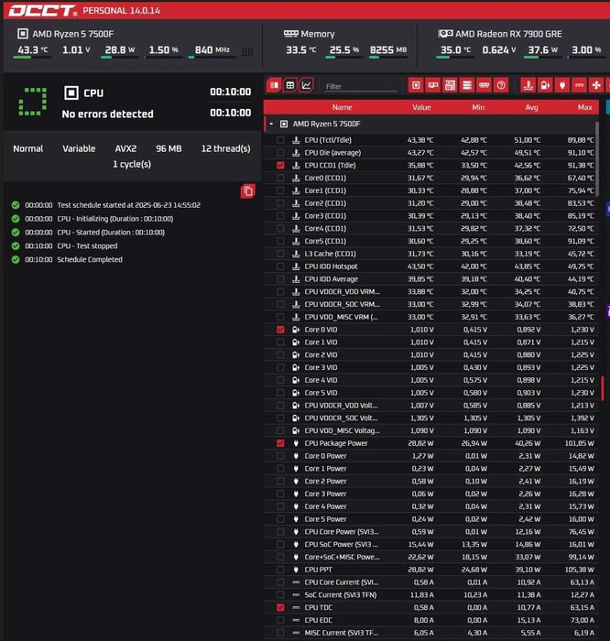
Task: Click the '12 thread(s)' setting
Action: (x=225, y=148)
